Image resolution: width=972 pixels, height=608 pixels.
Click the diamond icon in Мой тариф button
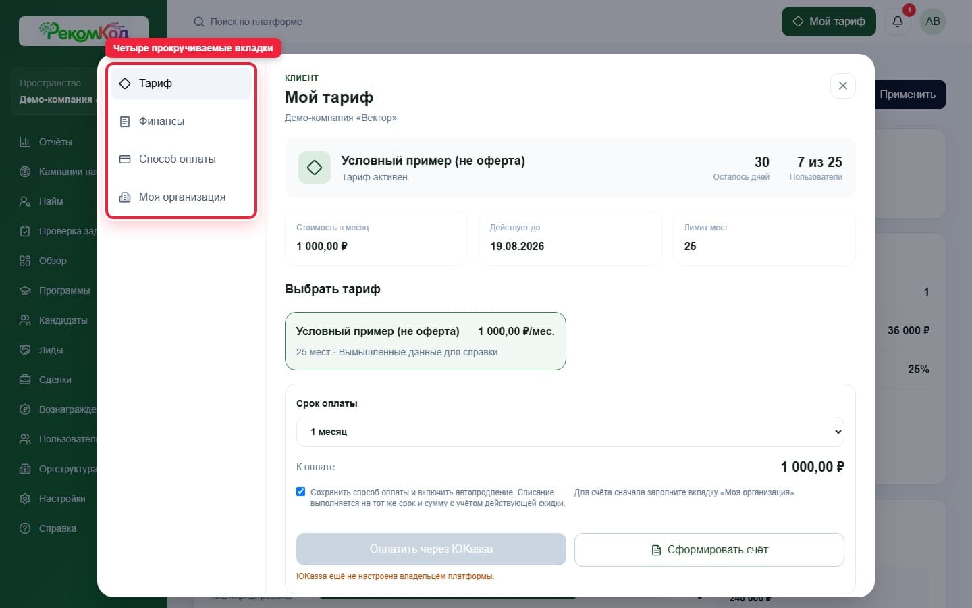pyautogui.click(x=798, y=22)
